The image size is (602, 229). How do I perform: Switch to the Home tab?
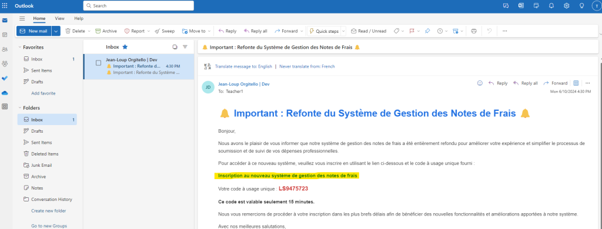[x=39, y=18]
